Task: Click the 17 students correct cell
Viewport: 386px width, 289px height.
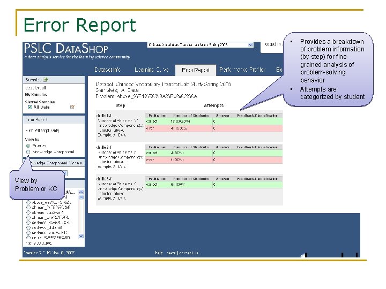Action: pyautogui.click(x=181, y=121)
